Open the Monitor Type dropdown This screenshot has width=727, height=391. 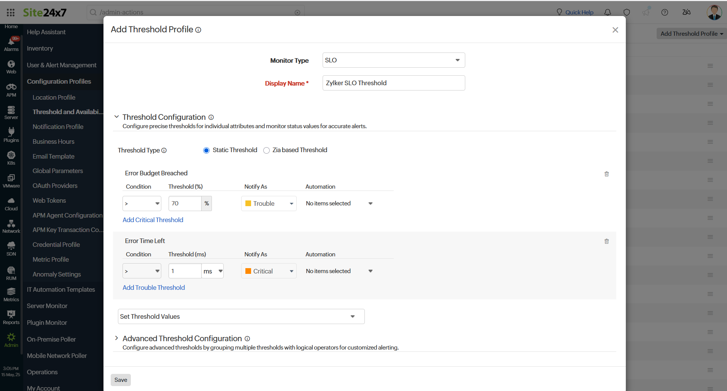click(x=393, y=60)
